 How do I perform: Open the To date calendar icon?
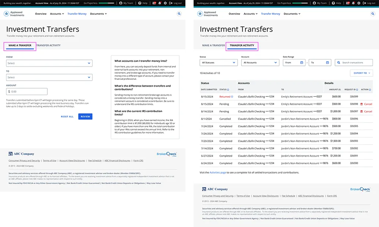[x=327, y=63]
